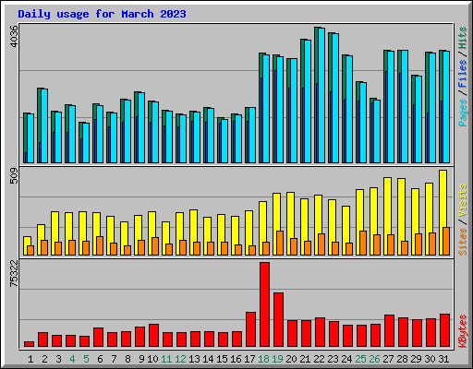Click day 5 weekend label
This screenshot has width=473, height=369.
pyautogui.click(x=86, y=359)
